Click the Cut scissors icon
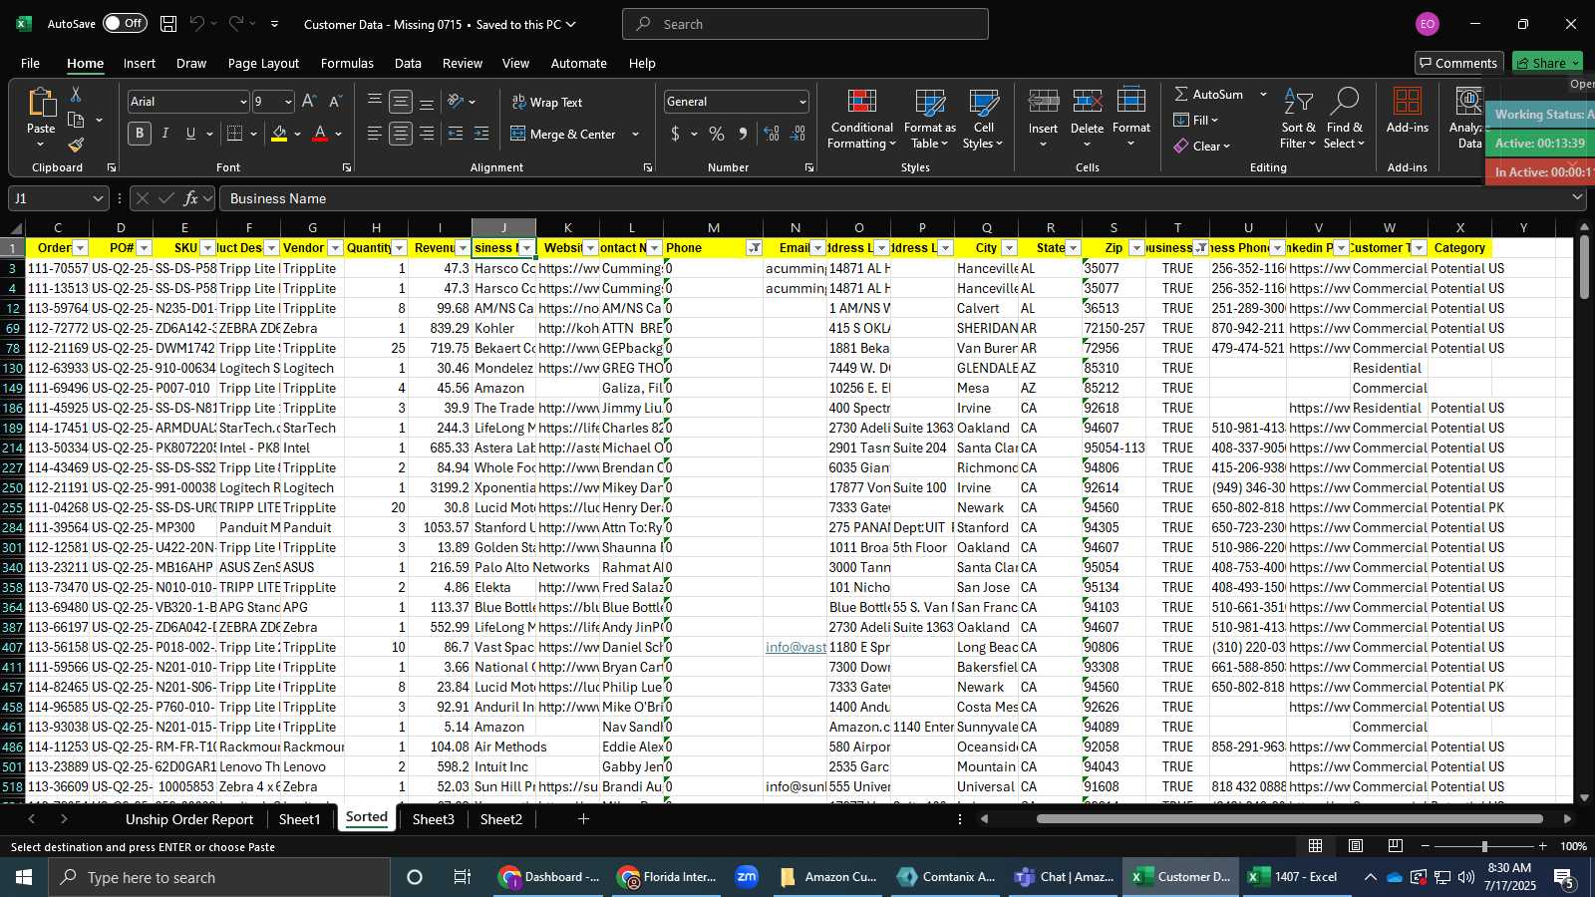The width and height of the screenshot is (1595, 897). pyautogui.click(x=76, y=94)
